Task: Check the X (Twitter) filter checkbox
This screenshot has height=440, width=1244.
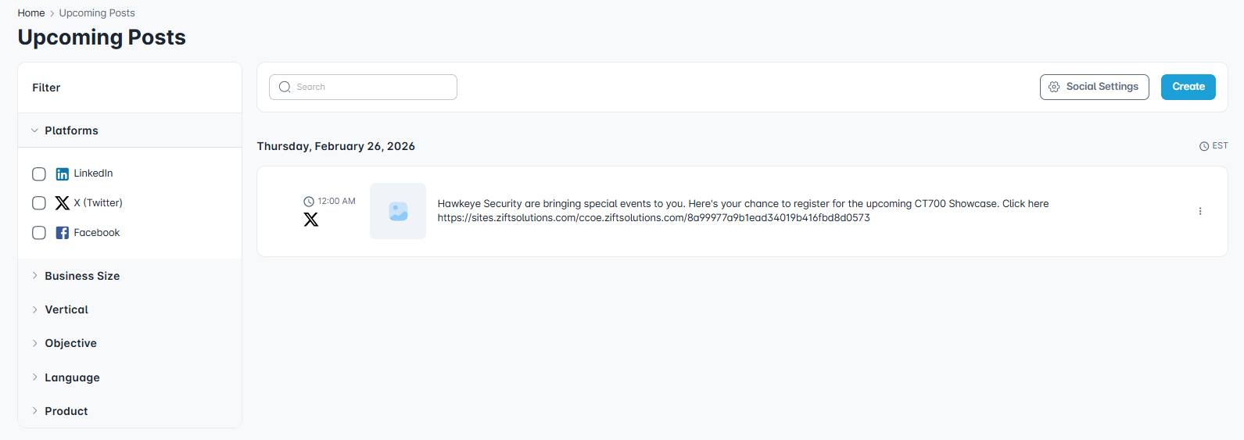Action: (39, 203)
